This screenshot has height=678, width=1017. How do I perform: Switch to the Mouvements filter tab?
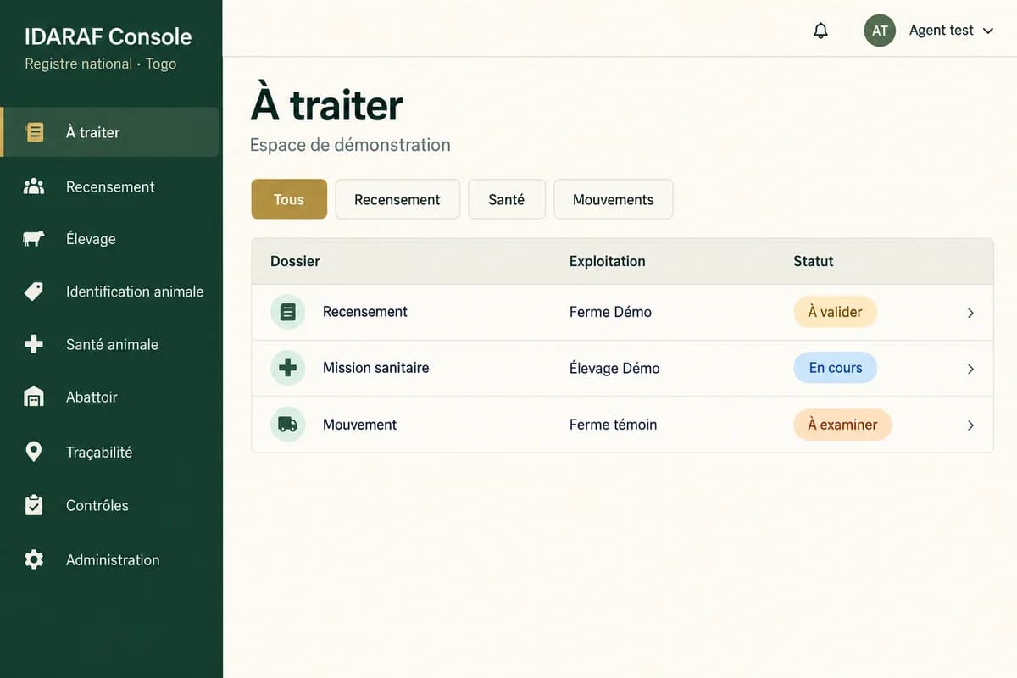614,199
